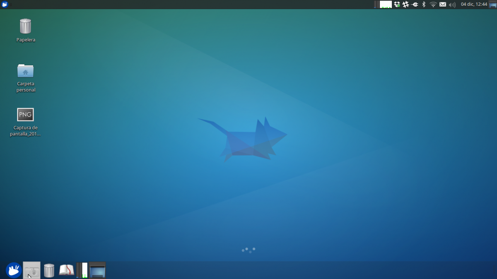Image resolution: width=497 pixels, height=279 pixels.
Task: Open the trash can in the bottom dock
Action: 49,270
